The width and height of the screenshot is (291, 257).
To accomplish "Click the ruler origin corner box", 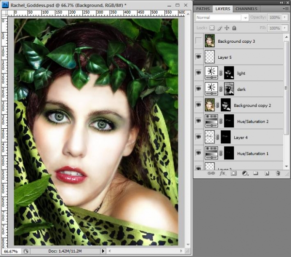I will coord(5,13).
